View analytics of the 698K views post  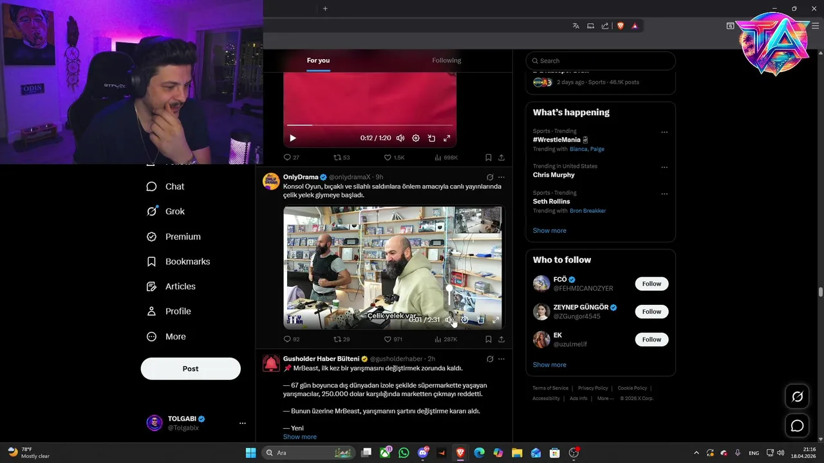446,158
